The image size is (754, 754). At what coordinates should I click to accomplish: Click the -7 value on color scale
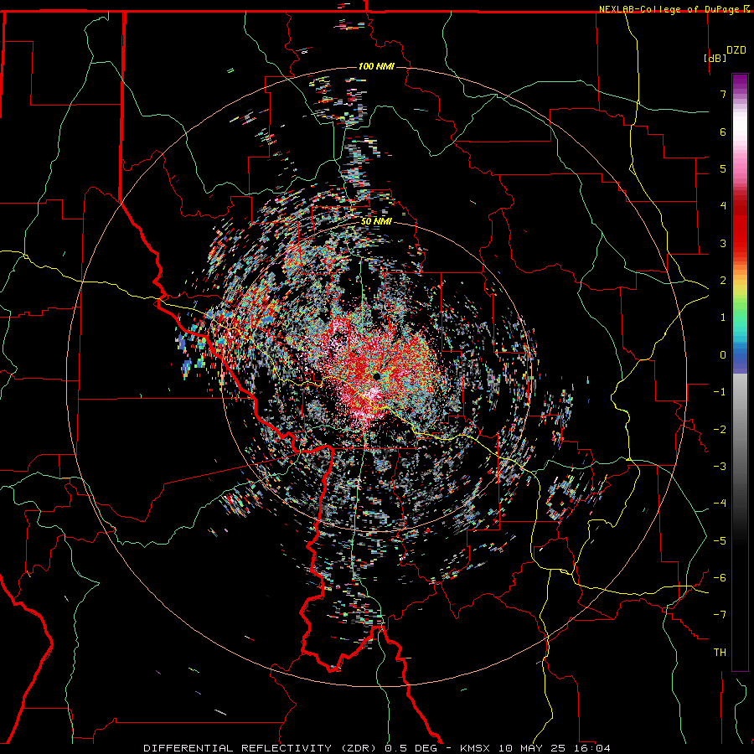pos(720,615)
